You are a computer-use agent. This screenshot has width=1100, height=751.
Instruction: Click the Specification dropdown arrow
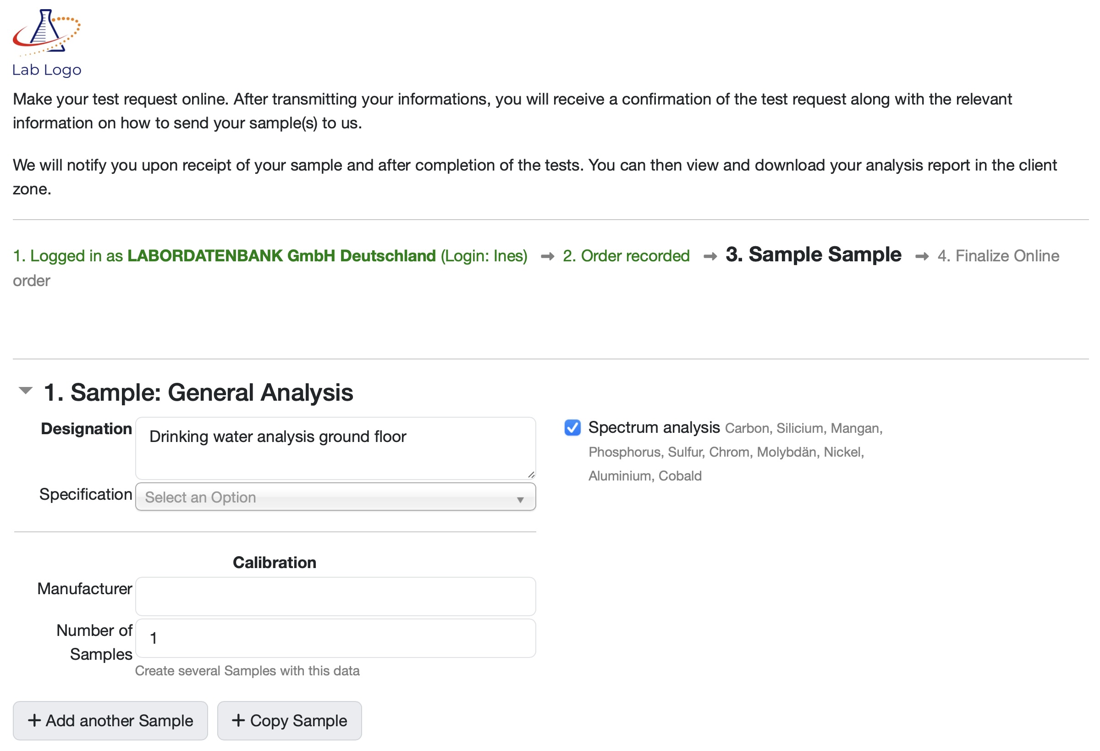[520, 499]
